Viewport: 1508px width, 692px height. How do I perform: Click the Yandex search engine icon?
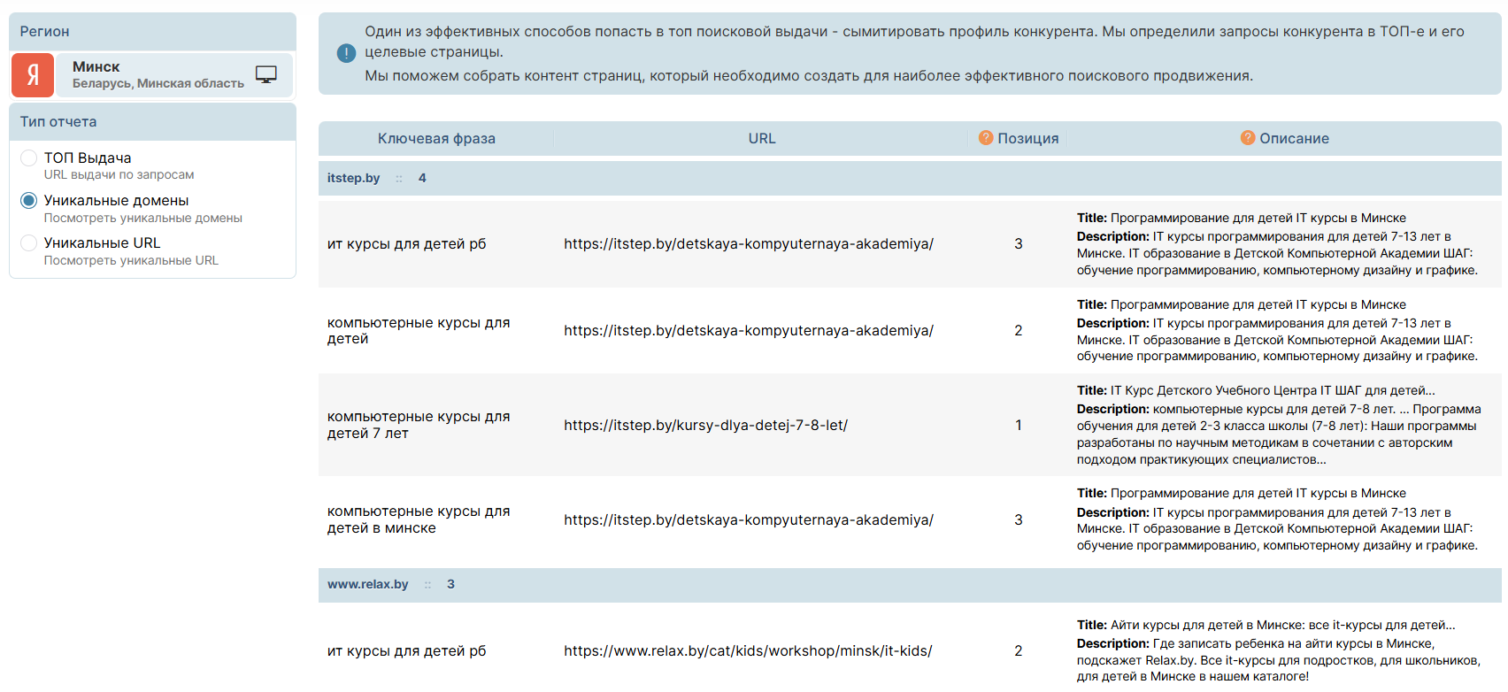(x=33, y=74)
